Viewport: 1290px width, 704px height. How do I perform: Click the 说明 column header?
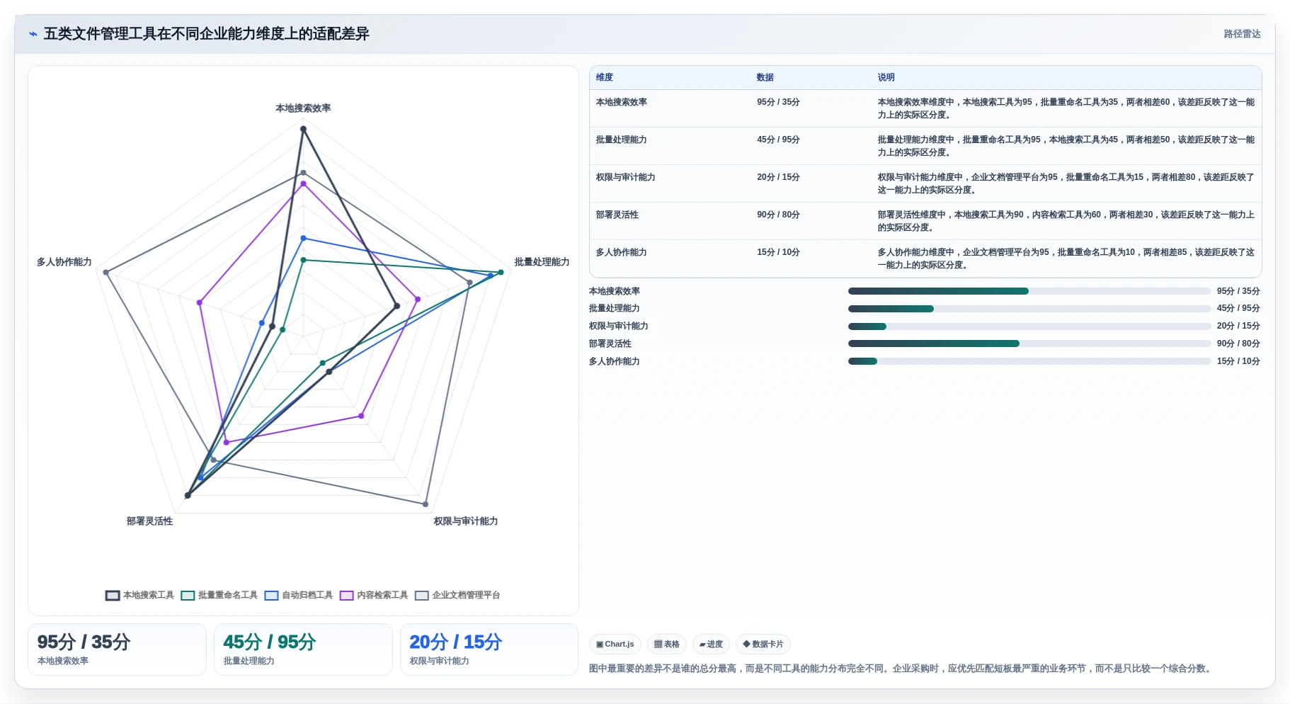click(886, 77)
